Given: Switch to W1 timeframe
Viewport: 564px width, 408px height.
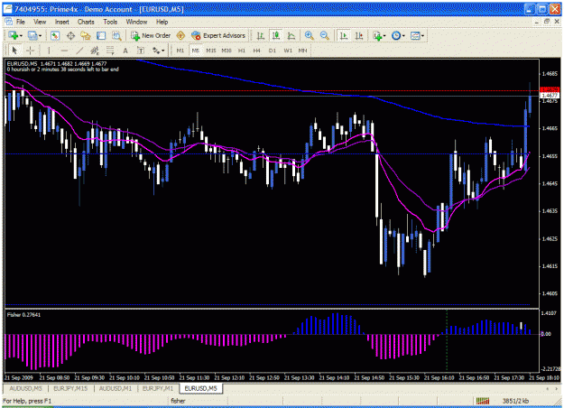Looking at the screenshot, I should pyautogui.click(x=287, y=51).
